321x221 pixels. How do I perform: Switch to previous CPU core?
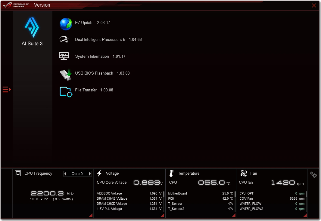tap(65, 174)
